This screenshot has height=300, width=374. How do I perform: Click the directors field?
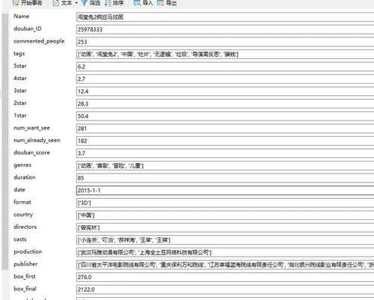coord(225,227)
